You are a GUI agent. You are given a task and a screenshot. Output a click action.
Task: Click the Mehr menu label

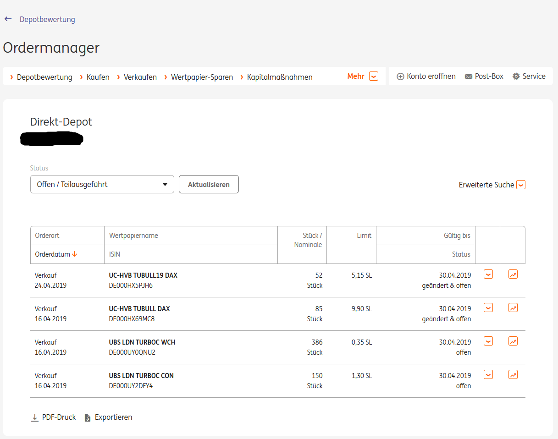click(x=356, y=77)
